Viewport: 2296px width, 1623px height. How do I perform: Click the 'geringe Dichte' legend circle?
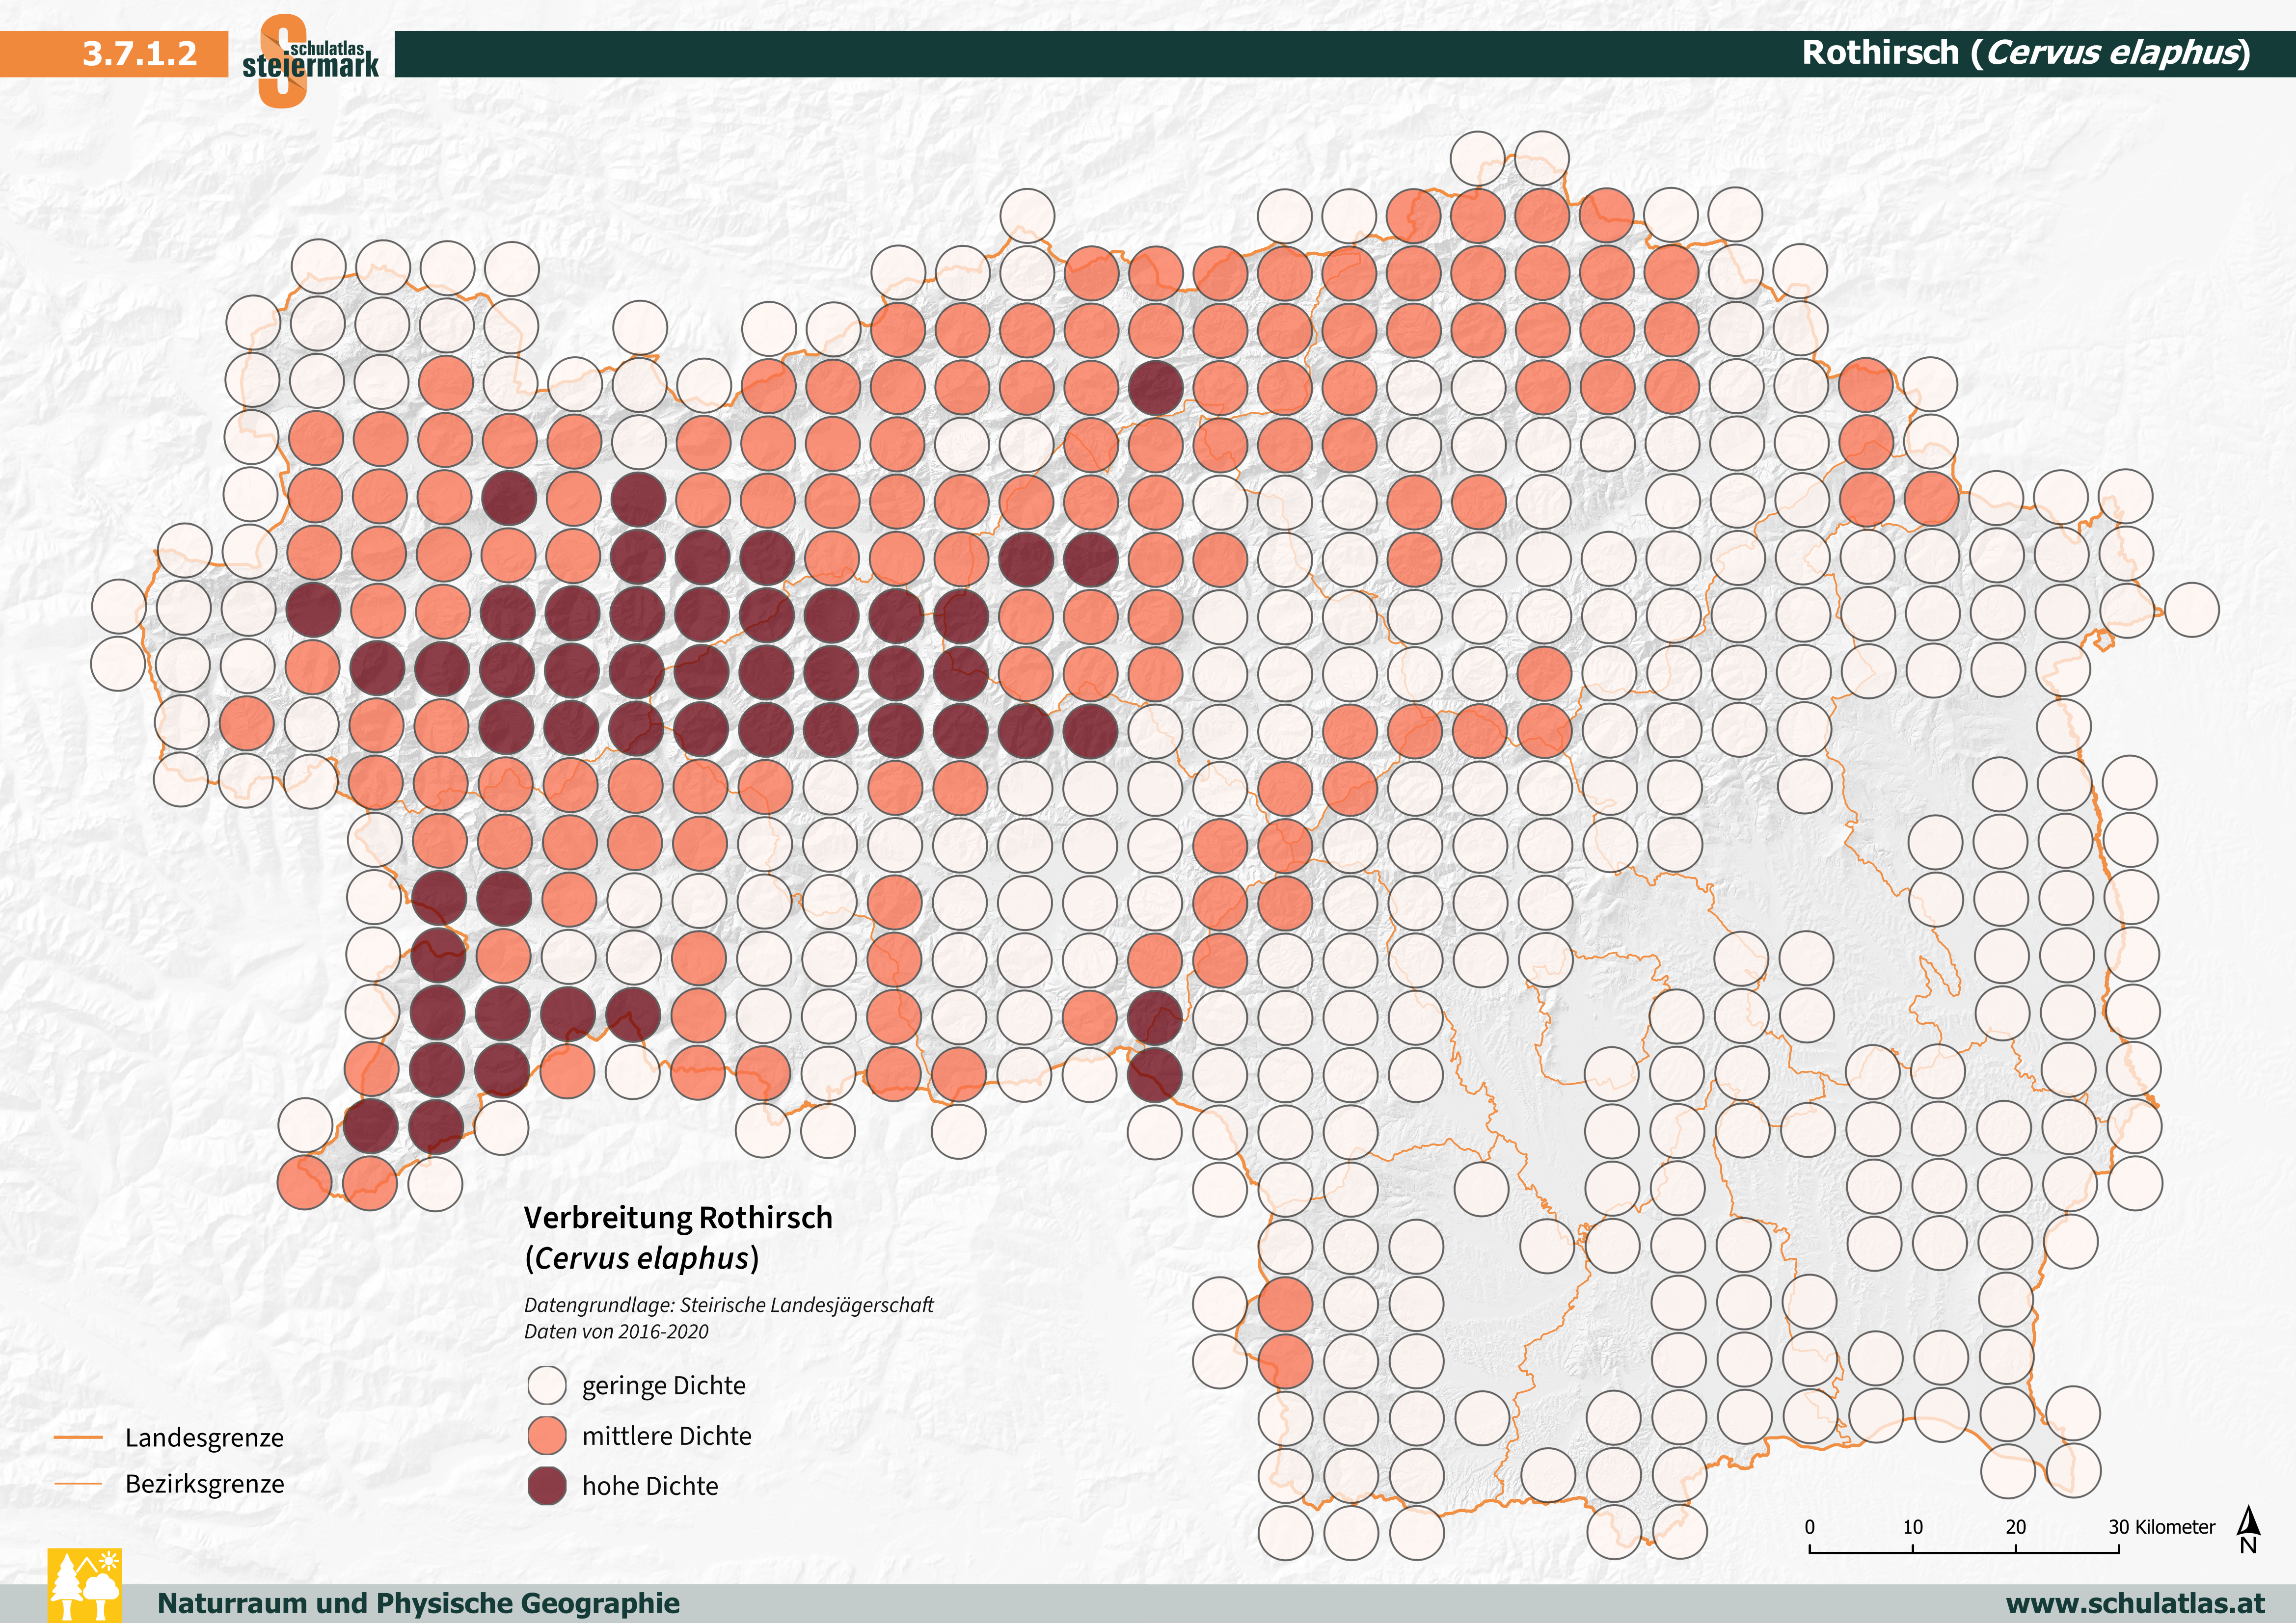pos(547,1385)
